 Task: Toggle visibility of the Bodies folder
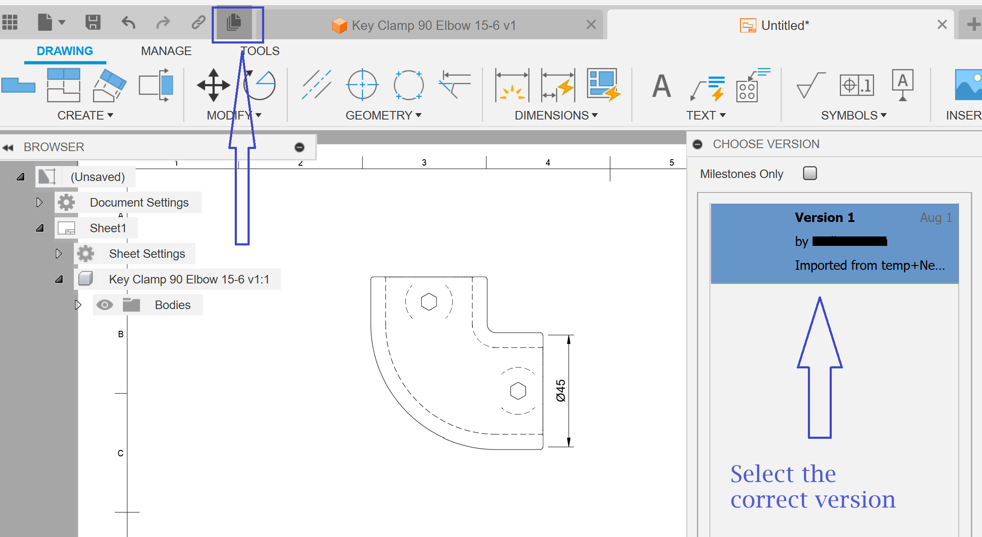point(105,304)
